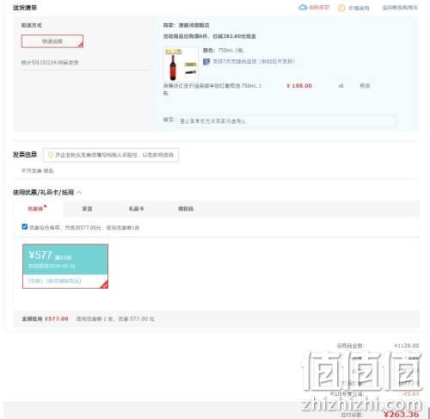The width and height of the screenshot is (430, 419).
Task: Click the red corner mark on delivery option
Action: pyautogui.click(x=80, y=45)
